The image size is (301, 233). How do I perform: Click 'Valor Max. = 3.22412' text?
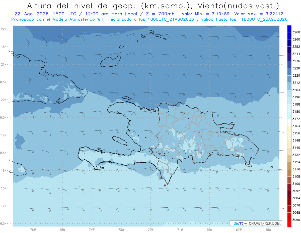[259, 14]
